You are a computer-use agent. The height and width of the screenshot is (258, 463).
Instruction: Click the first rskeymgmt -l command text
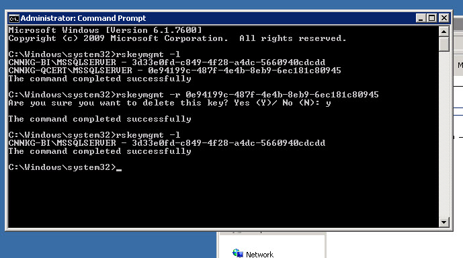tap(148, 54)
